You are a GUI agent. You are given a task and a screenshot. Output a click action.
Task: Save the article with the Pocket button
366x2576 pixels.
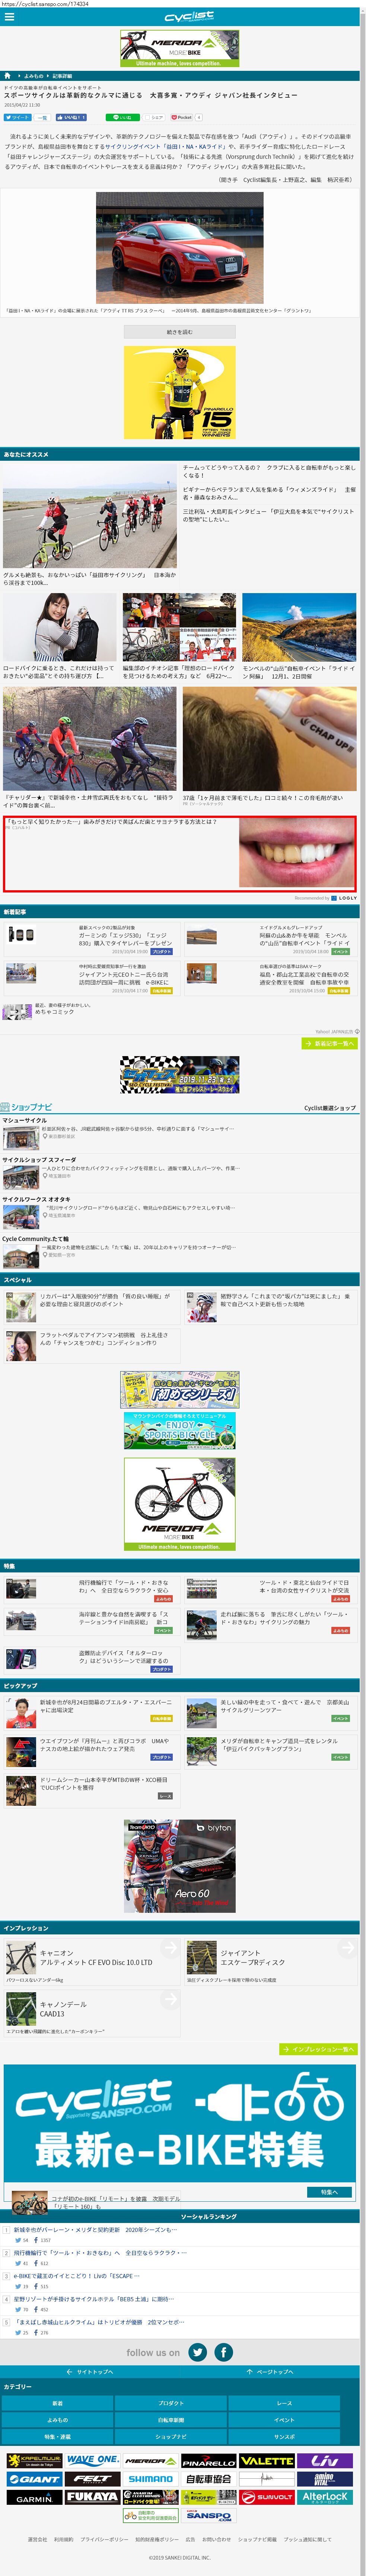(x=183, y=117)
